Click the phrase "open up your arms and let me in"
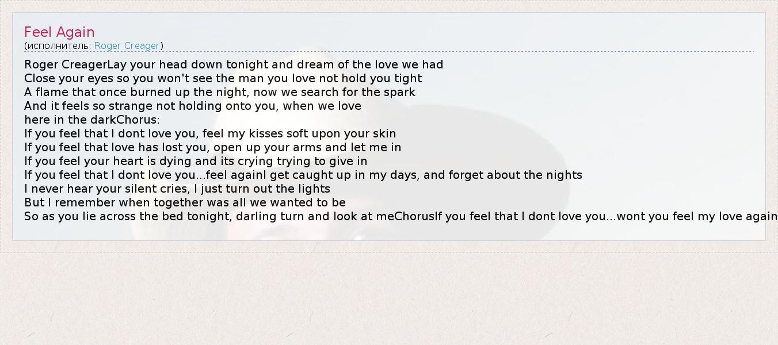778x345 pixels. 307,147
